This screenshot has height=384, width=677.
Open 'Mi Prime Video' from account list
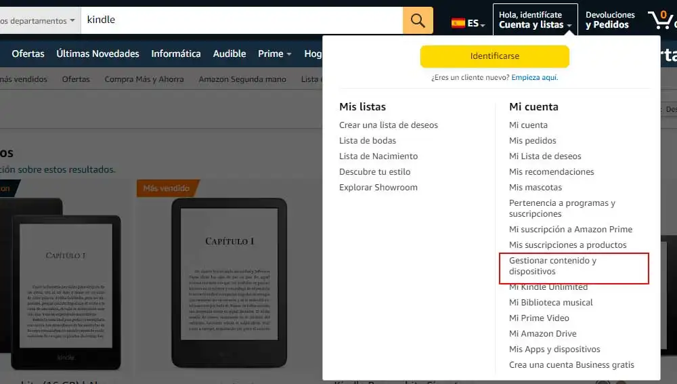539,318
